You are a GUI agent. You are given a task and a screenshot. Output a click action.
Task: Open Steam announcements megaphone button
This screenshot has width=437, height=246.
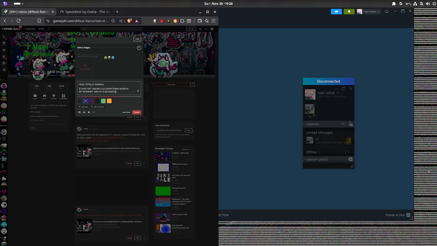336,12
